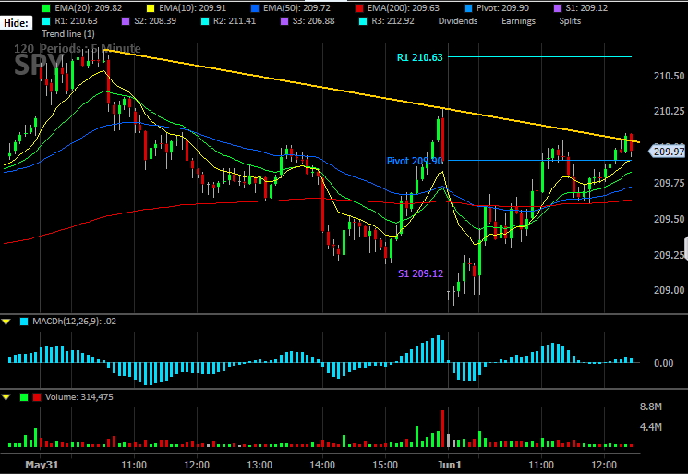Click the 14:00 time axis label
Viewport: 688px width, 474px height.
(322, 466)
